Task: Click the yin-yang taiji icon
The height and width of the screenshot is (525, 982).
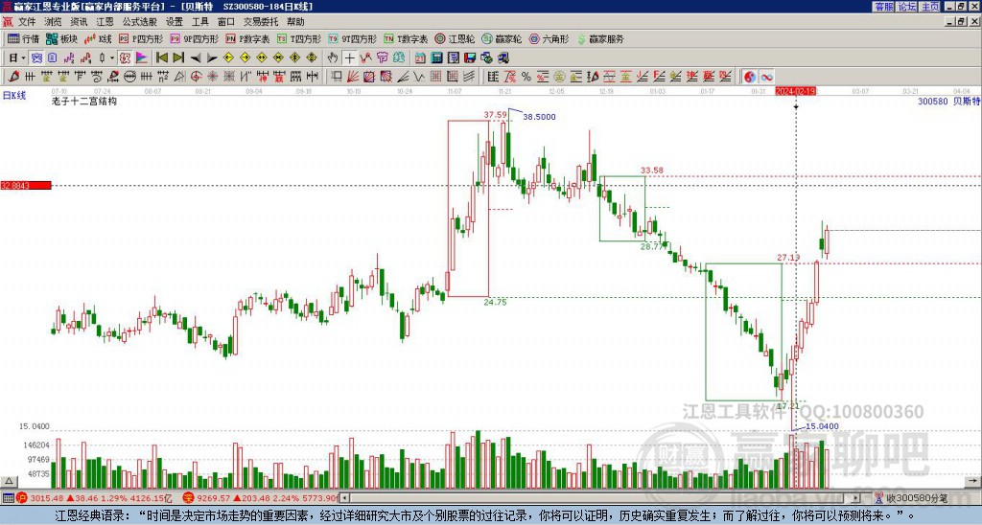Action: tap(749, 77)
